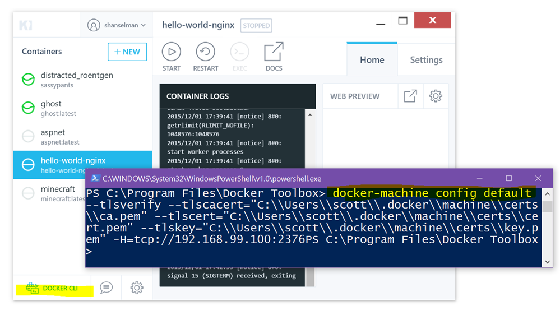Click the Containers heading
Image resolution: width=560 pixels, height=315 pixels.
point(42,52)
